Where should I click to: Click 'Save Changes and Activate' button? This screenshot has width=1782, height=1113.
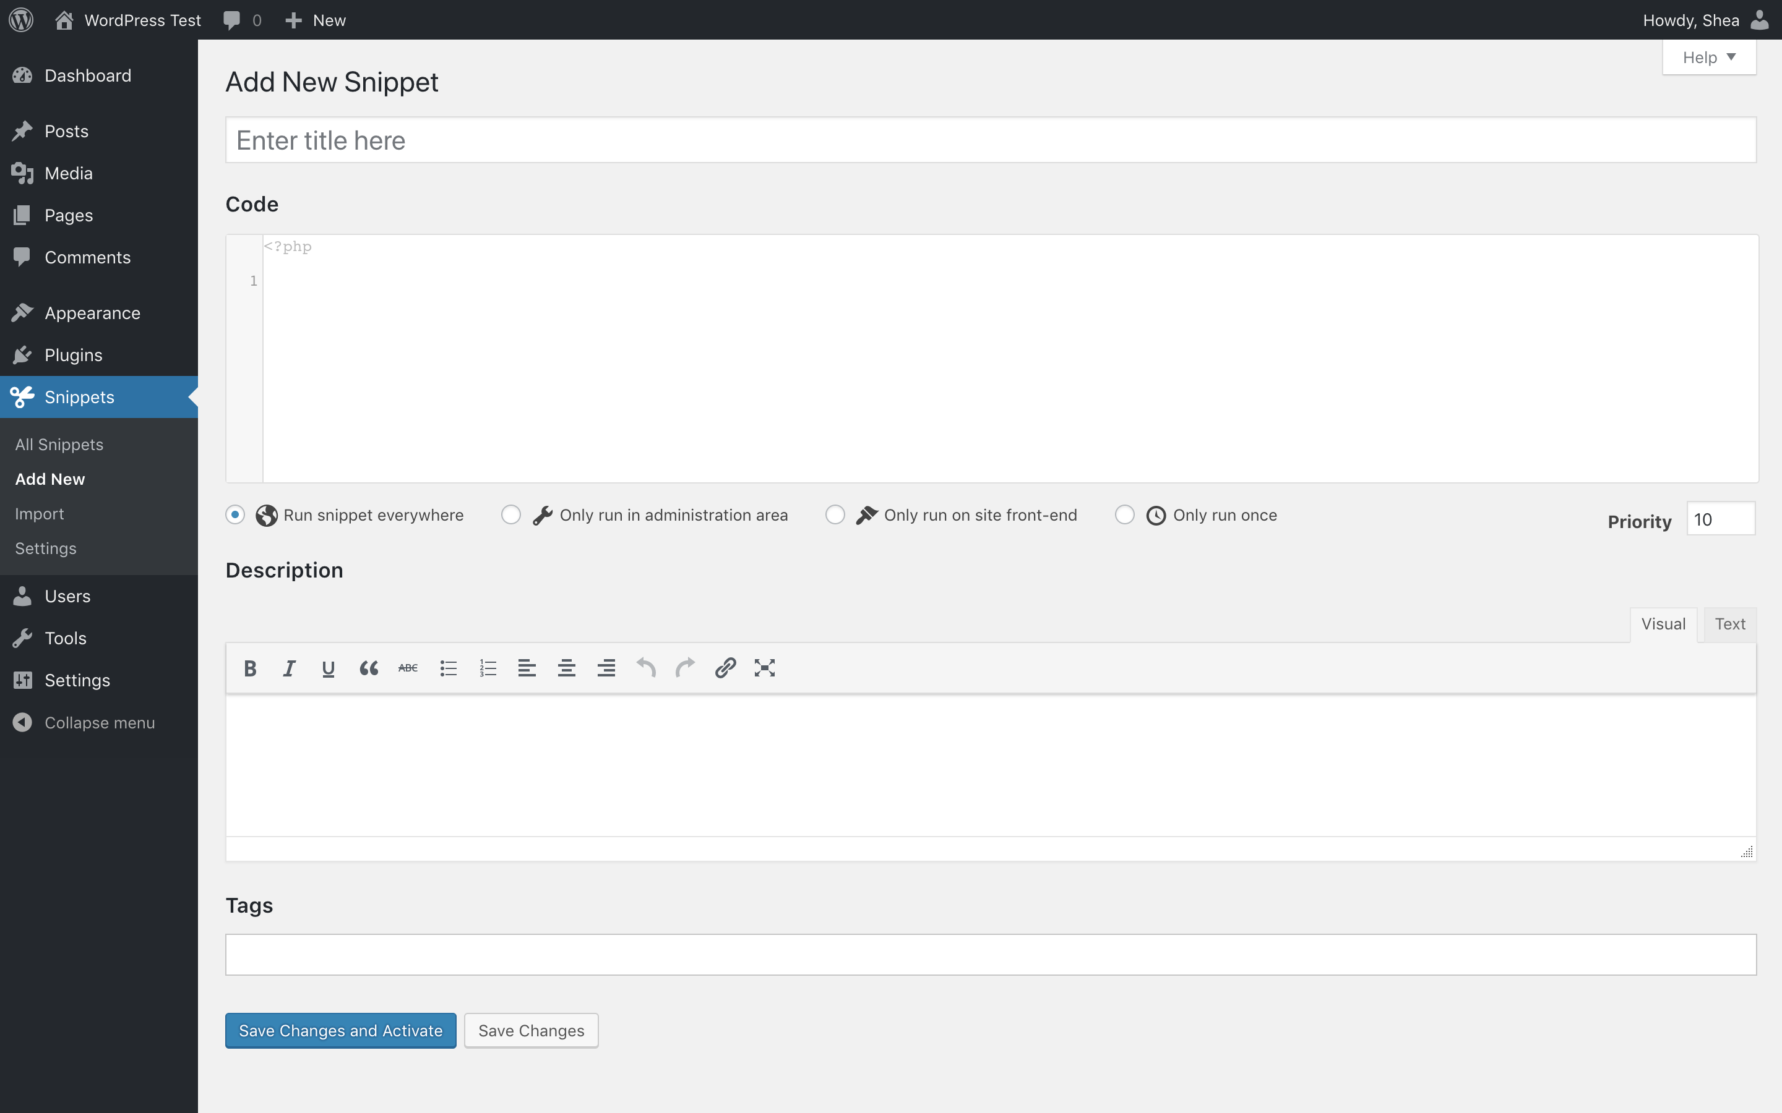click(x=340, y=1030)
